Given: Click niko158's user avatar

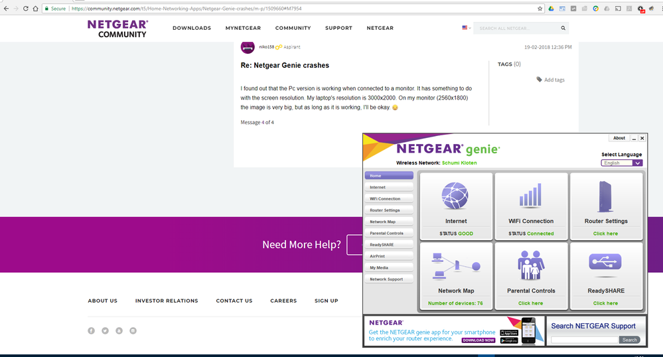Looking at the screenshot, I should coord(248,47).
